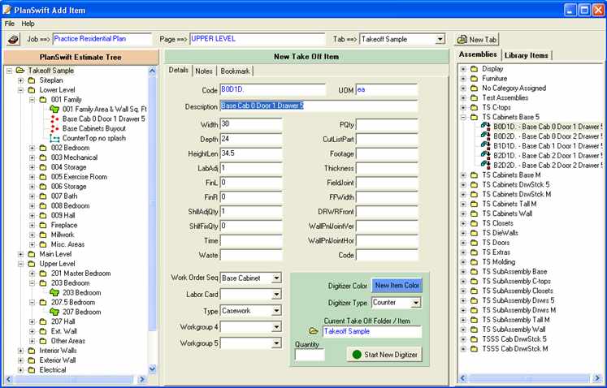Click into the Width field
The height and width of the screenshot is (388, 607).
tap(251, 124)
